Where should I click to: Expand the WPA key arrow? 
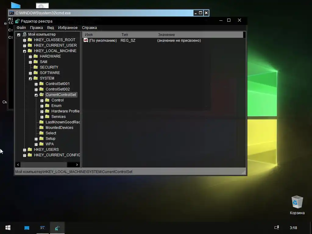click(x=36, y=144)
